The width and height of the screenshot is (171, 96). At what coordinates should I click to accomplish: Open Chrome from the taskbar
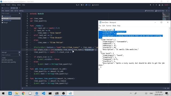tap(23, 93)
